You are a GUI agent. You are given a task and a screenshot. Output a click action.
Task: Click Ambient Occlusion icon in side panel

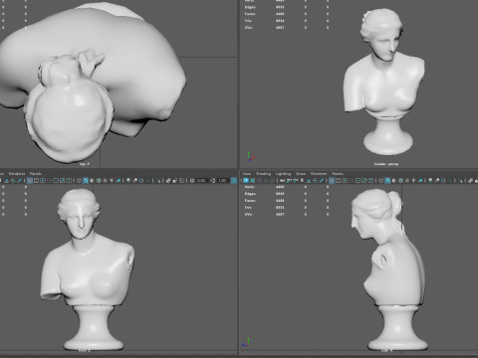tap(430, 180)
